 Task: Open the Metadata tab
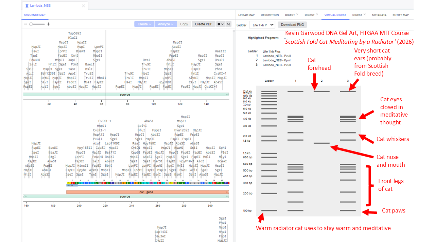(379, 15)
